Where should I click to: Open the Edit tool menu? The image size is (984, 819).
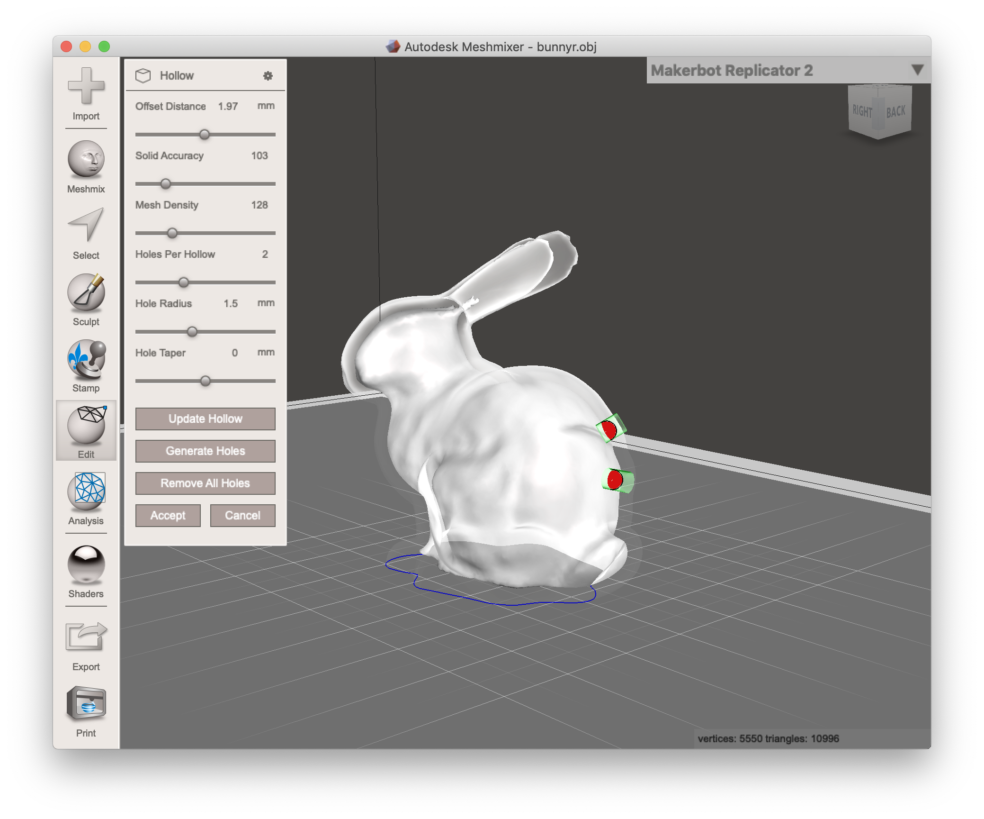(86, 430)
